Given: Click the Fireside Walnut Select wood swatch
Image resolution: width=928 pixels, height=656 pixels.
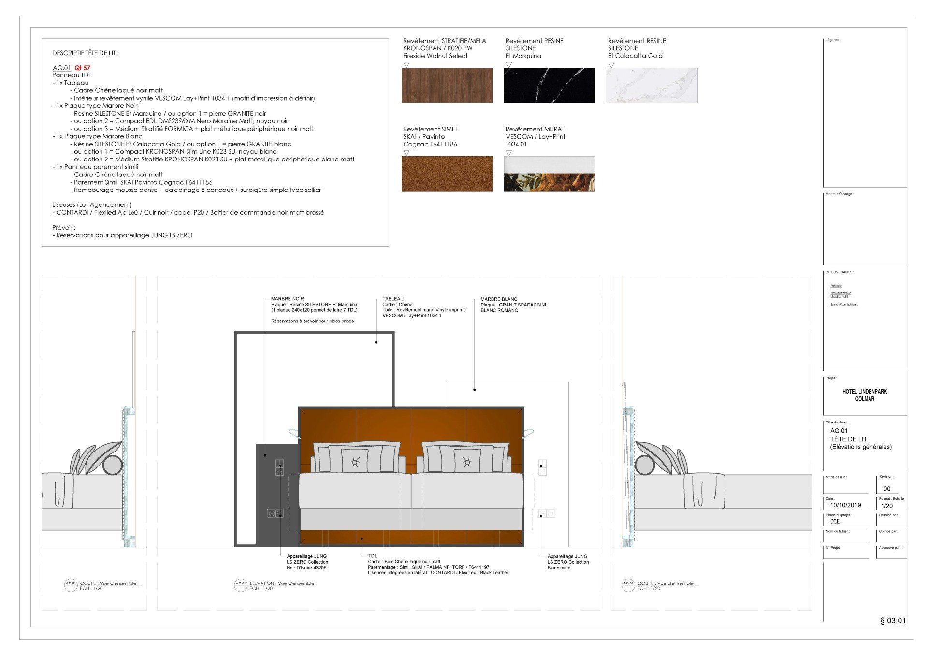Looking at the screenshot, I should coord(447,86).
